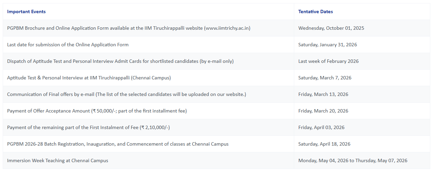Select the Last week of February 2026 cell
Viewport: 434px width, 174px height.
click(328, 61)
